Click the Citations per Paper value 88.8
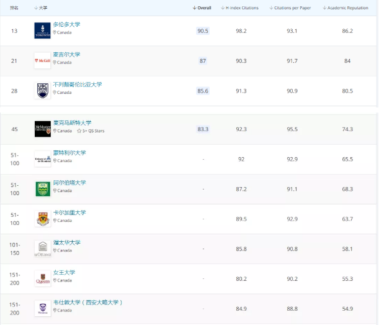Image resolution: width=379 pixels, height=325 pixels. [292, 309]
